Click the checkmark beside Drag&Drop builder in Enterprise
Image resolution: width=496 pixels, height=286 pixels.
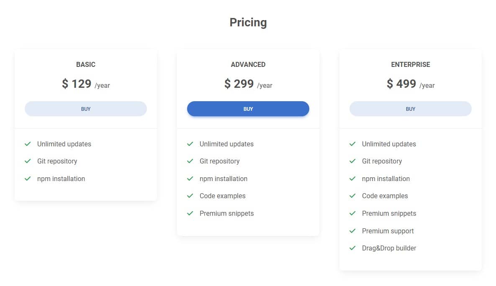352,248
